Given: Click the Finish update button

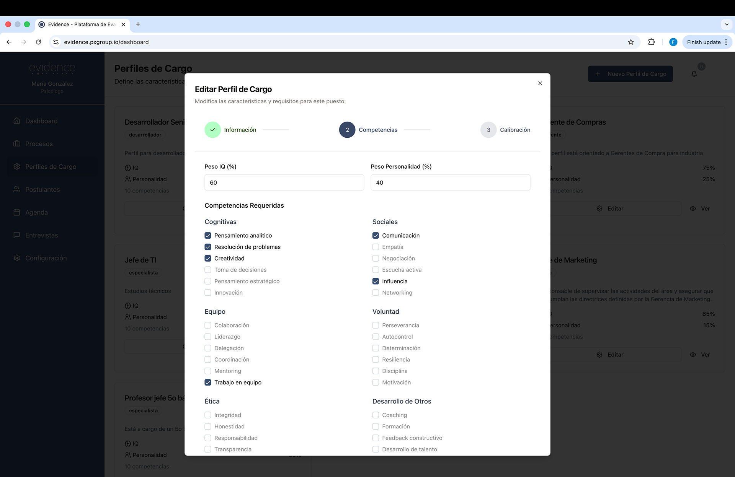Looking at the screenshot, I should coord(703,42).
